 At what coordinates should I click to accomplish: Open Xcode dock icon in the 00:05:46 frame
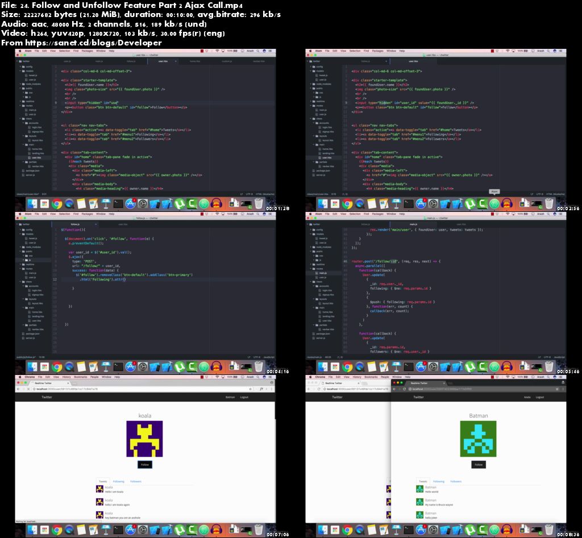(458, 366)
